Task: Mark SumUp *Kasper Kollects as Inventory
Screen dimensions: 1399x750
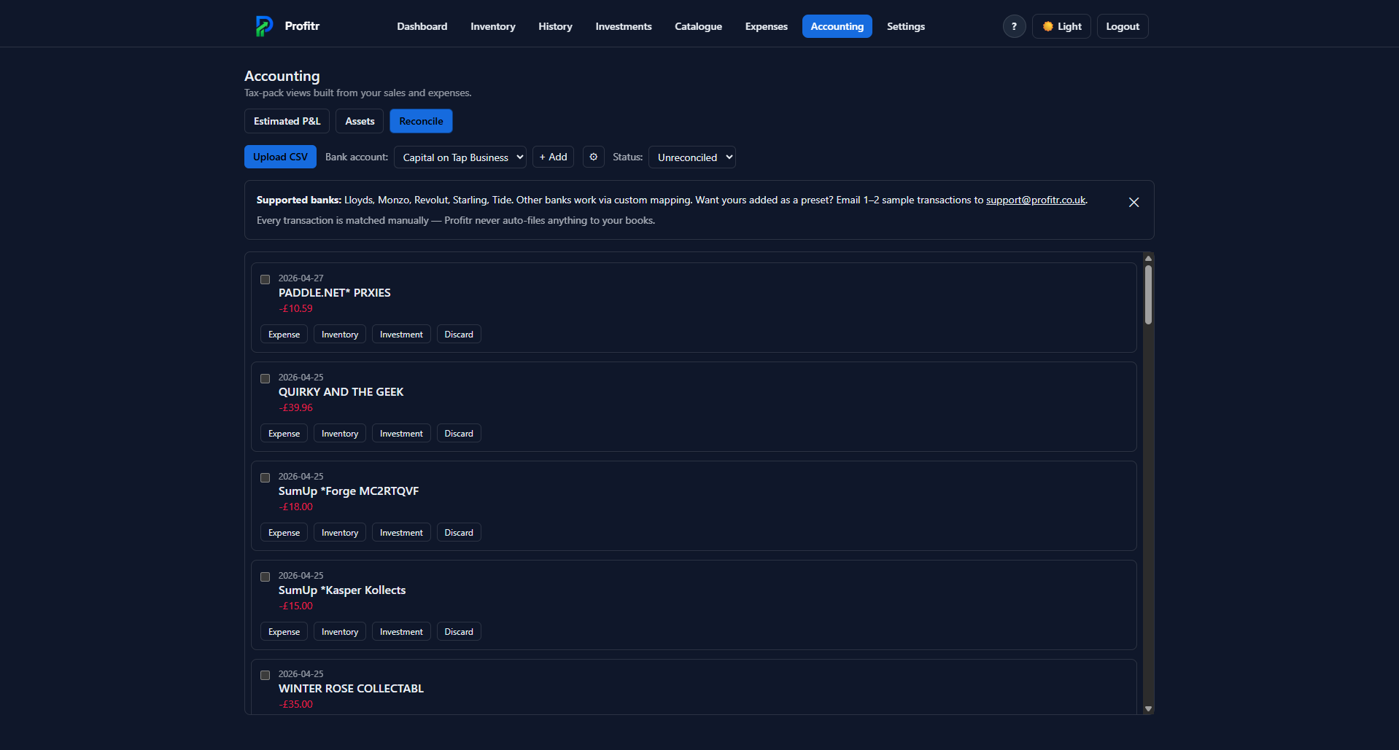Action: 340,632
